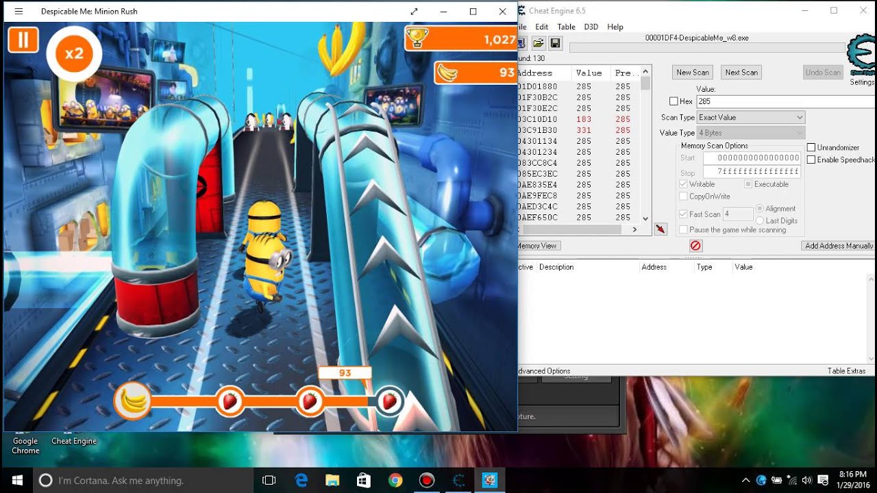The height and width of the screenshot is (493, 877).
Task: Launch Microsoft Edge from taskbar
Action: (x=301, y=480)
